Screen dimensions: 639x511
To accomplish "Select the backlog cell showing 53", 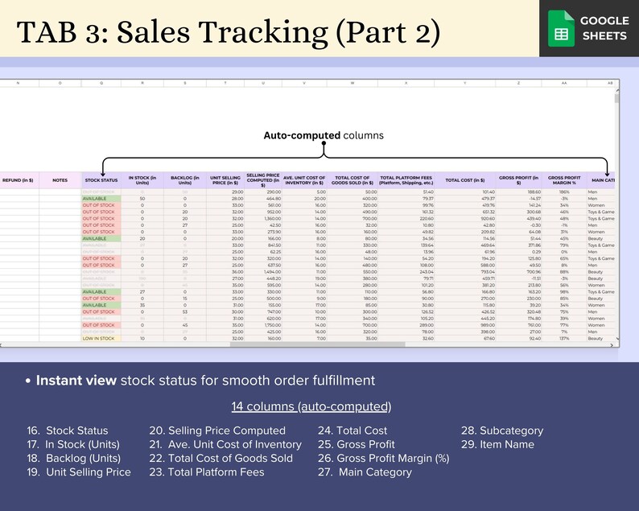I will tap(185, 311).
